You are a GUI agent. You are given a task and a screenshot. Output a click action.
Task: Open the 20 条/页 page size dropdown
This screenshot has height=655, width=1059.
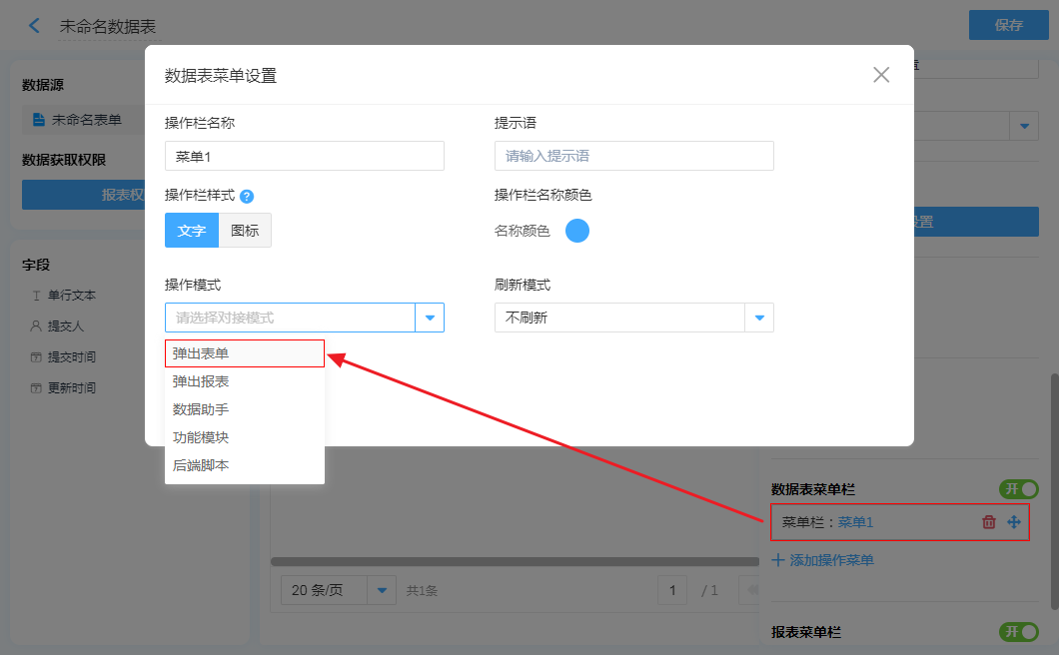click(382, 590)
